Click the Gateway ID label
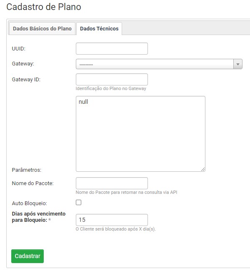Image resolution: width=250 pixels, height=271 pixels. click(x=26, y=79)
